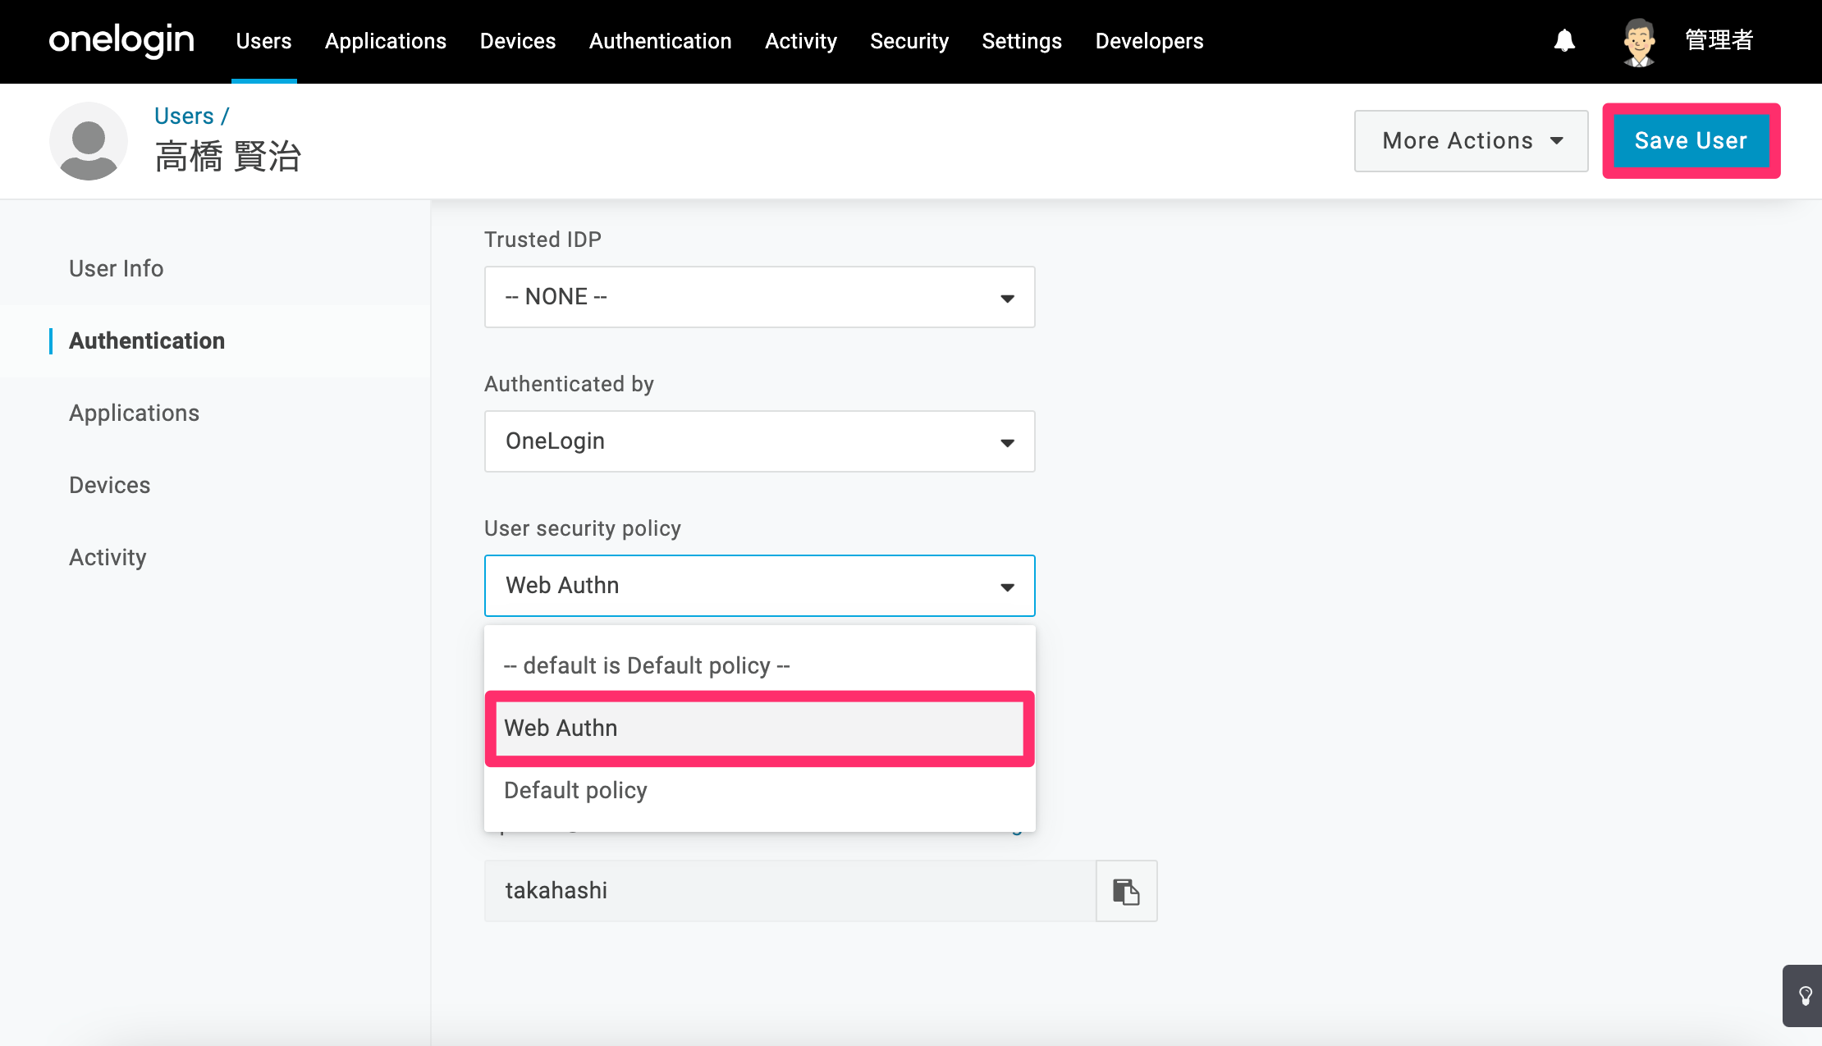The image size is (1822, 1046).
Task: Switch to the Devices side tab
Action: 110,485
